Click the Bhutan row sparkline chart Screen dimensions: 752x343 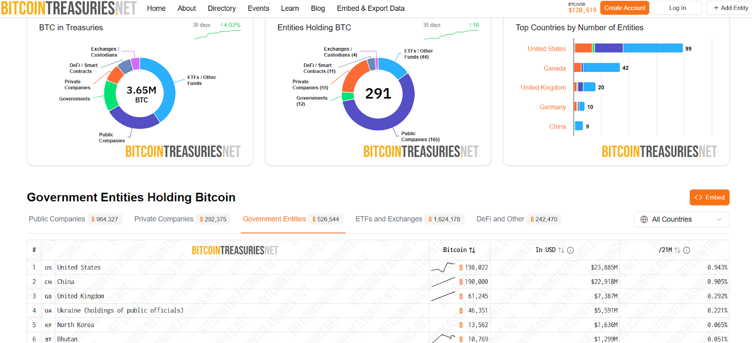(443, 338)
